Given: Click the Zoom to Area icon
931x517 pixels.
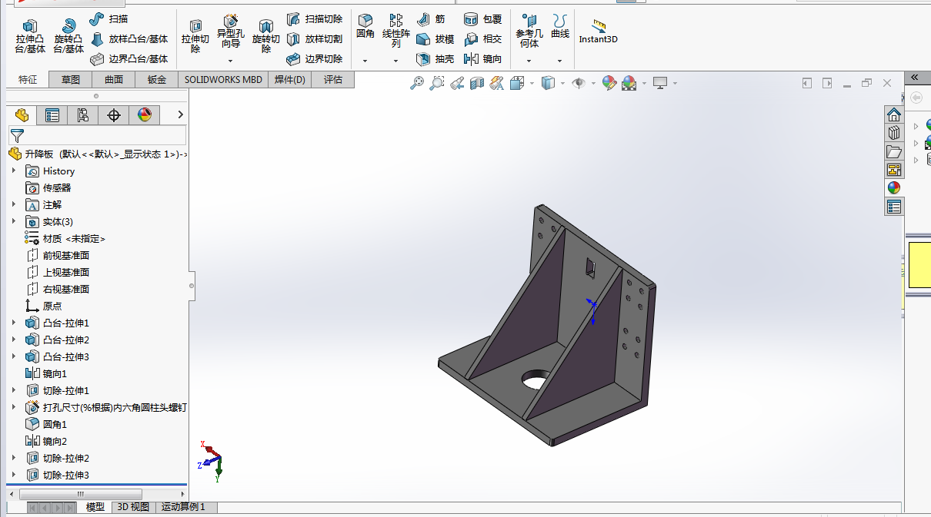Looking at the screenshot, I should point(437,83).
